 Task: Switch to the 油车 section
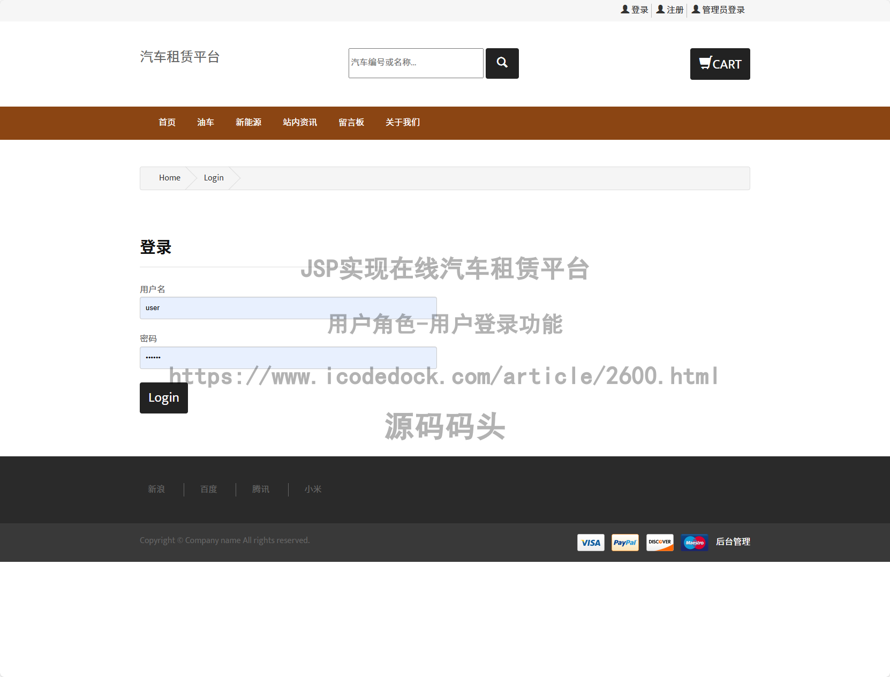pyautogui.click(x=206, y=123)
